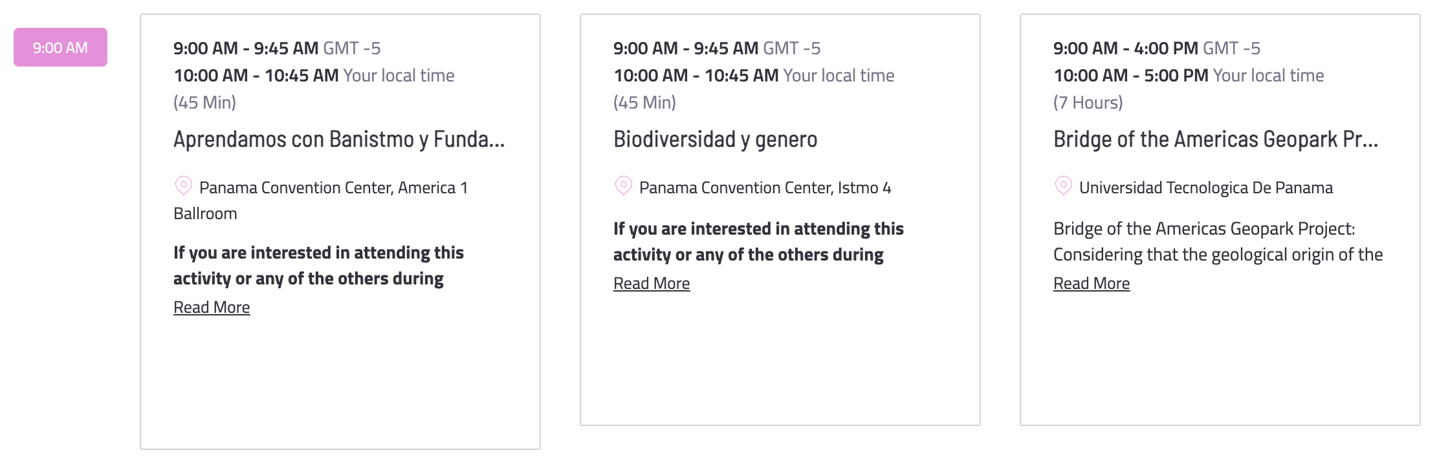Click the bold description in Biodiversidad card

click(758, 242)
